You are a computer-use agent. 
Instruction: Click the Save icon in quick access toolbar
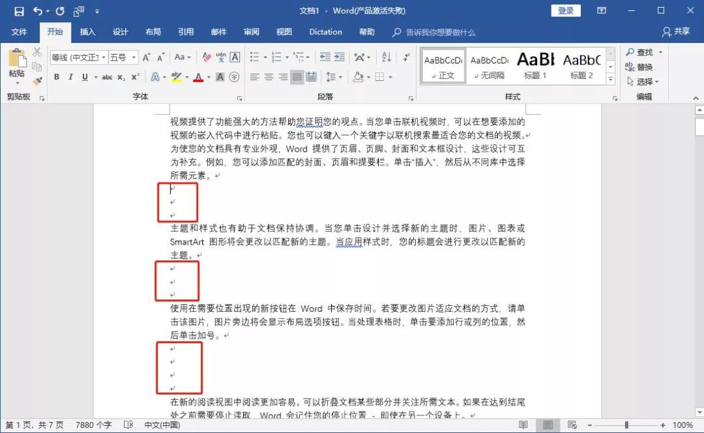(19, 11)
